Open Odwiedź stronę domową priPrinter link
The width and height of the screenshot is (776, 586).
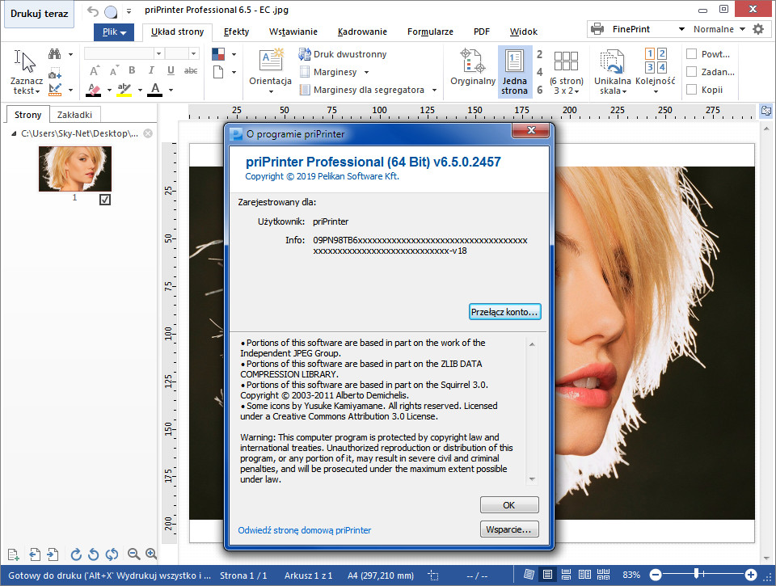pyautogui.click(x=305, y=530)
